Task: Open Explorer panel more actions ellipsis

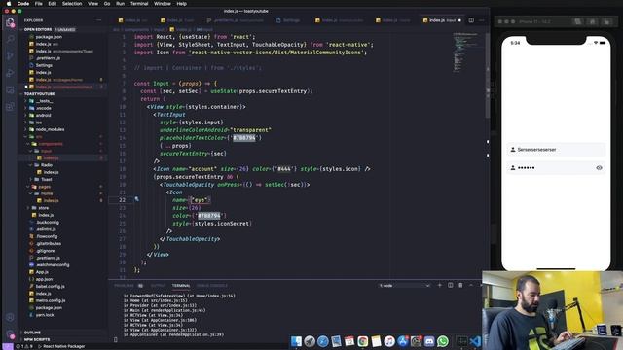Action: pos(99,20)
